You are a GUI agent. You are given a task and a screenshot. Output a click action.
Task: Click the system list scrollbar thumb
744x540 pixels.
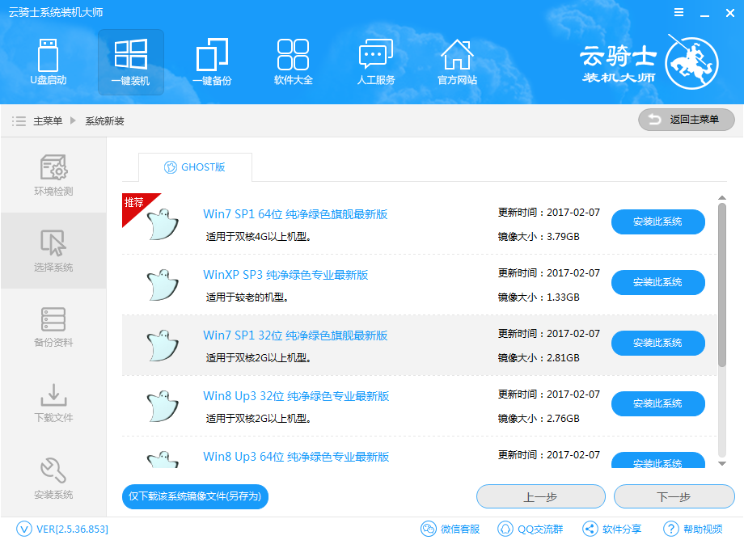pyautogui.click(x=722, y=285)
